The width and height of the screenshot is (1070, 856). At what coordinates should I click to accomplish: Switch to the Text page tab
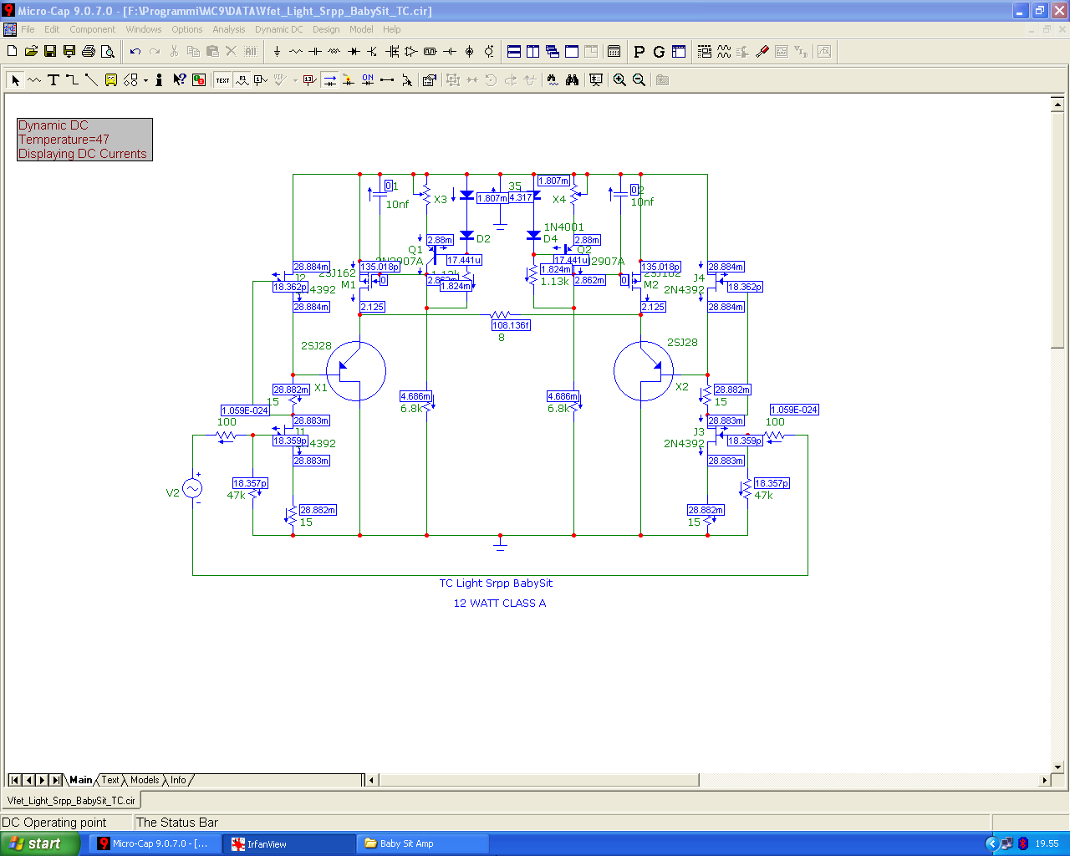tap(110, 780)
